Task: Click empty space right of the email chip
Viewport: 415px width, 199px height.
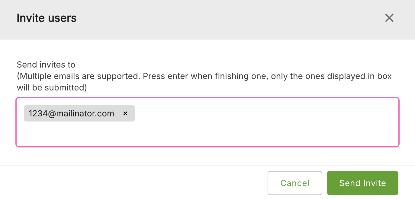Action: coord(257,114)
